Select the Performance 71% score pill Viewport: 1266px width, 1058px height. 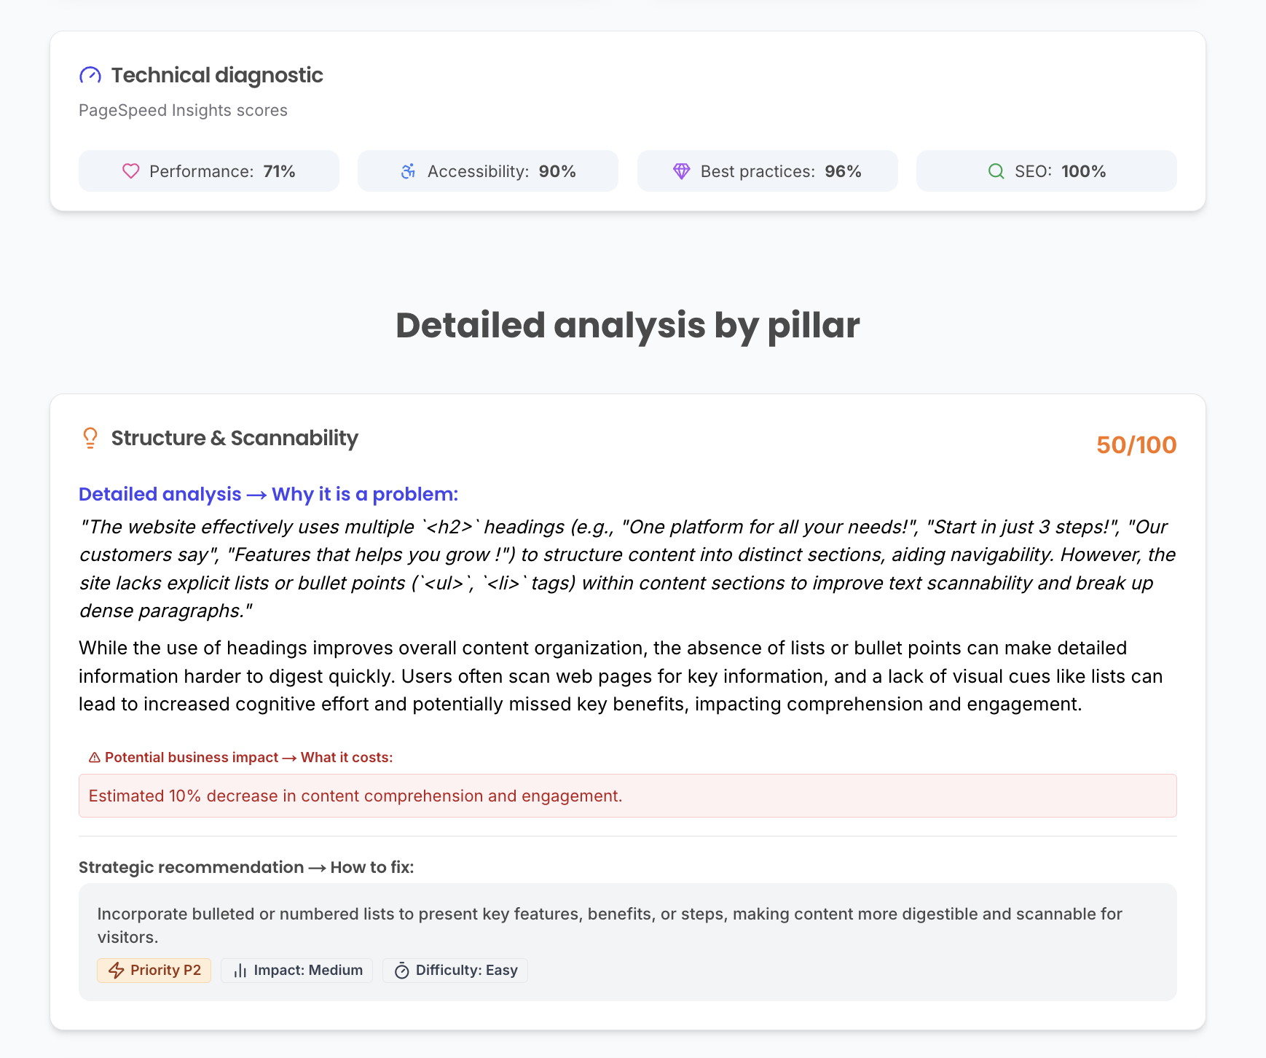[209, 171]
